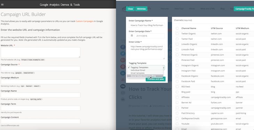Click the Enter Campaign Name input

coord(147,25)
